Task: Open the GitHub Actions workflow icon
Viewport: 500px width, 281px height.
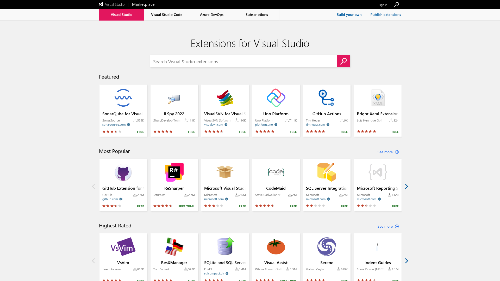Action: pyautogui.click(x=327, y=98)
